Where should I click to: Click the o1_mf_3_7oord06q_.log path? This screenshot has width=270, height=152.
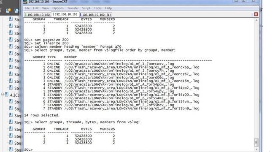(x=119, y=78)
